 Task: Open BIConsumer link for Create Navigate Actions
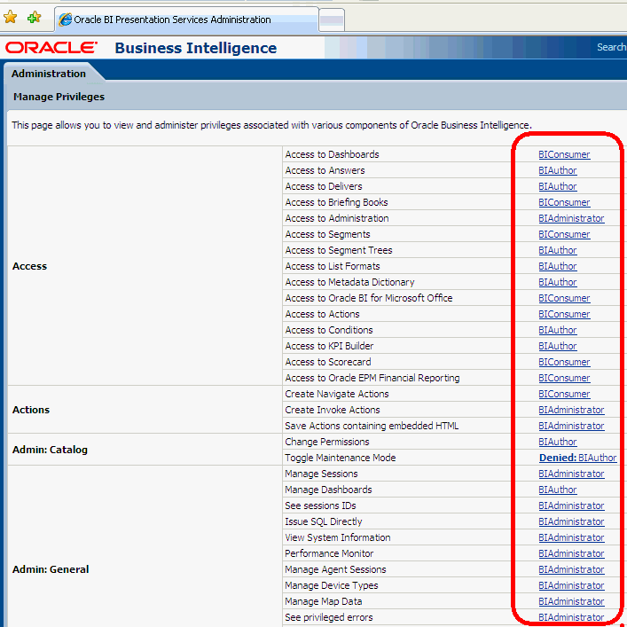[564, 395]
